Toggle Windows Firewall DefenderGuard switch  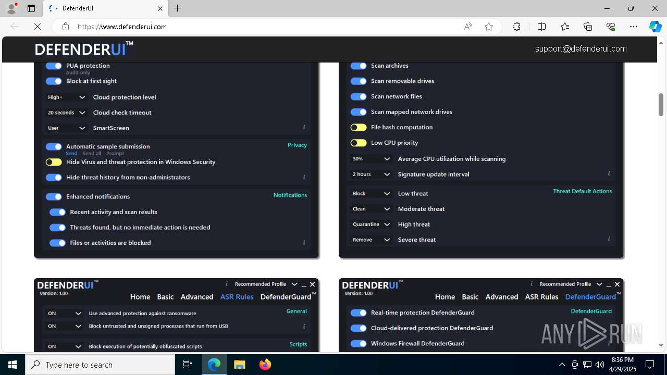(x=359, y=343)
